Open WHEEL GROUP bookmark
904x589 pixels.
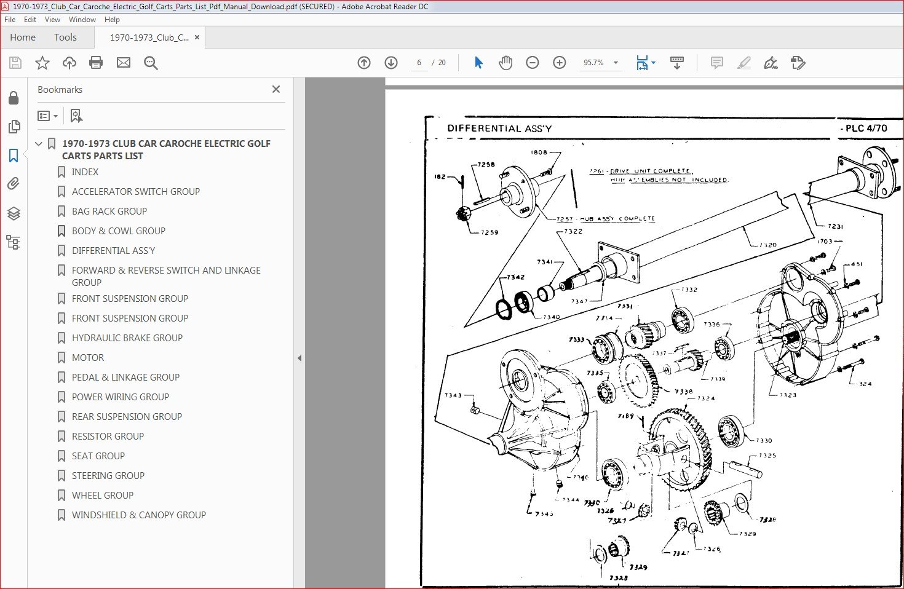tap(103, 496)
